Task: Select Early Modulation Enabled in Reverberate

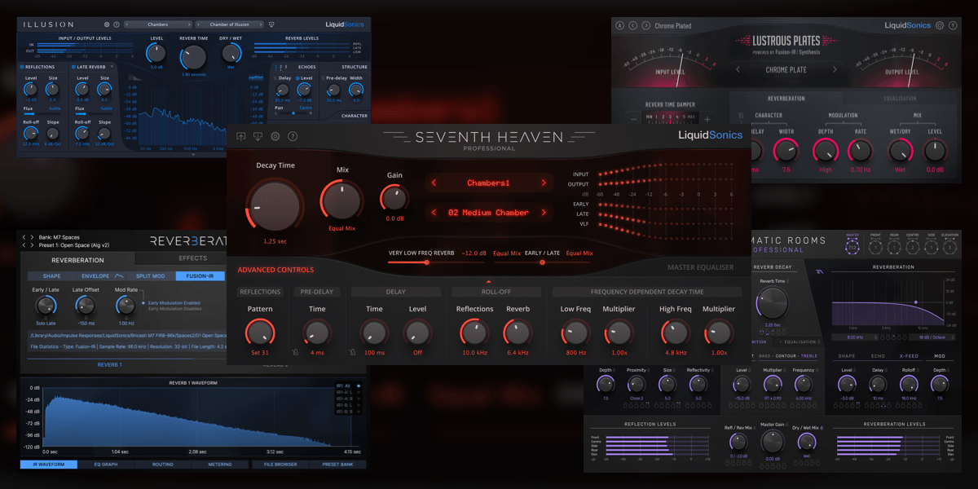Action: point(143,303)
